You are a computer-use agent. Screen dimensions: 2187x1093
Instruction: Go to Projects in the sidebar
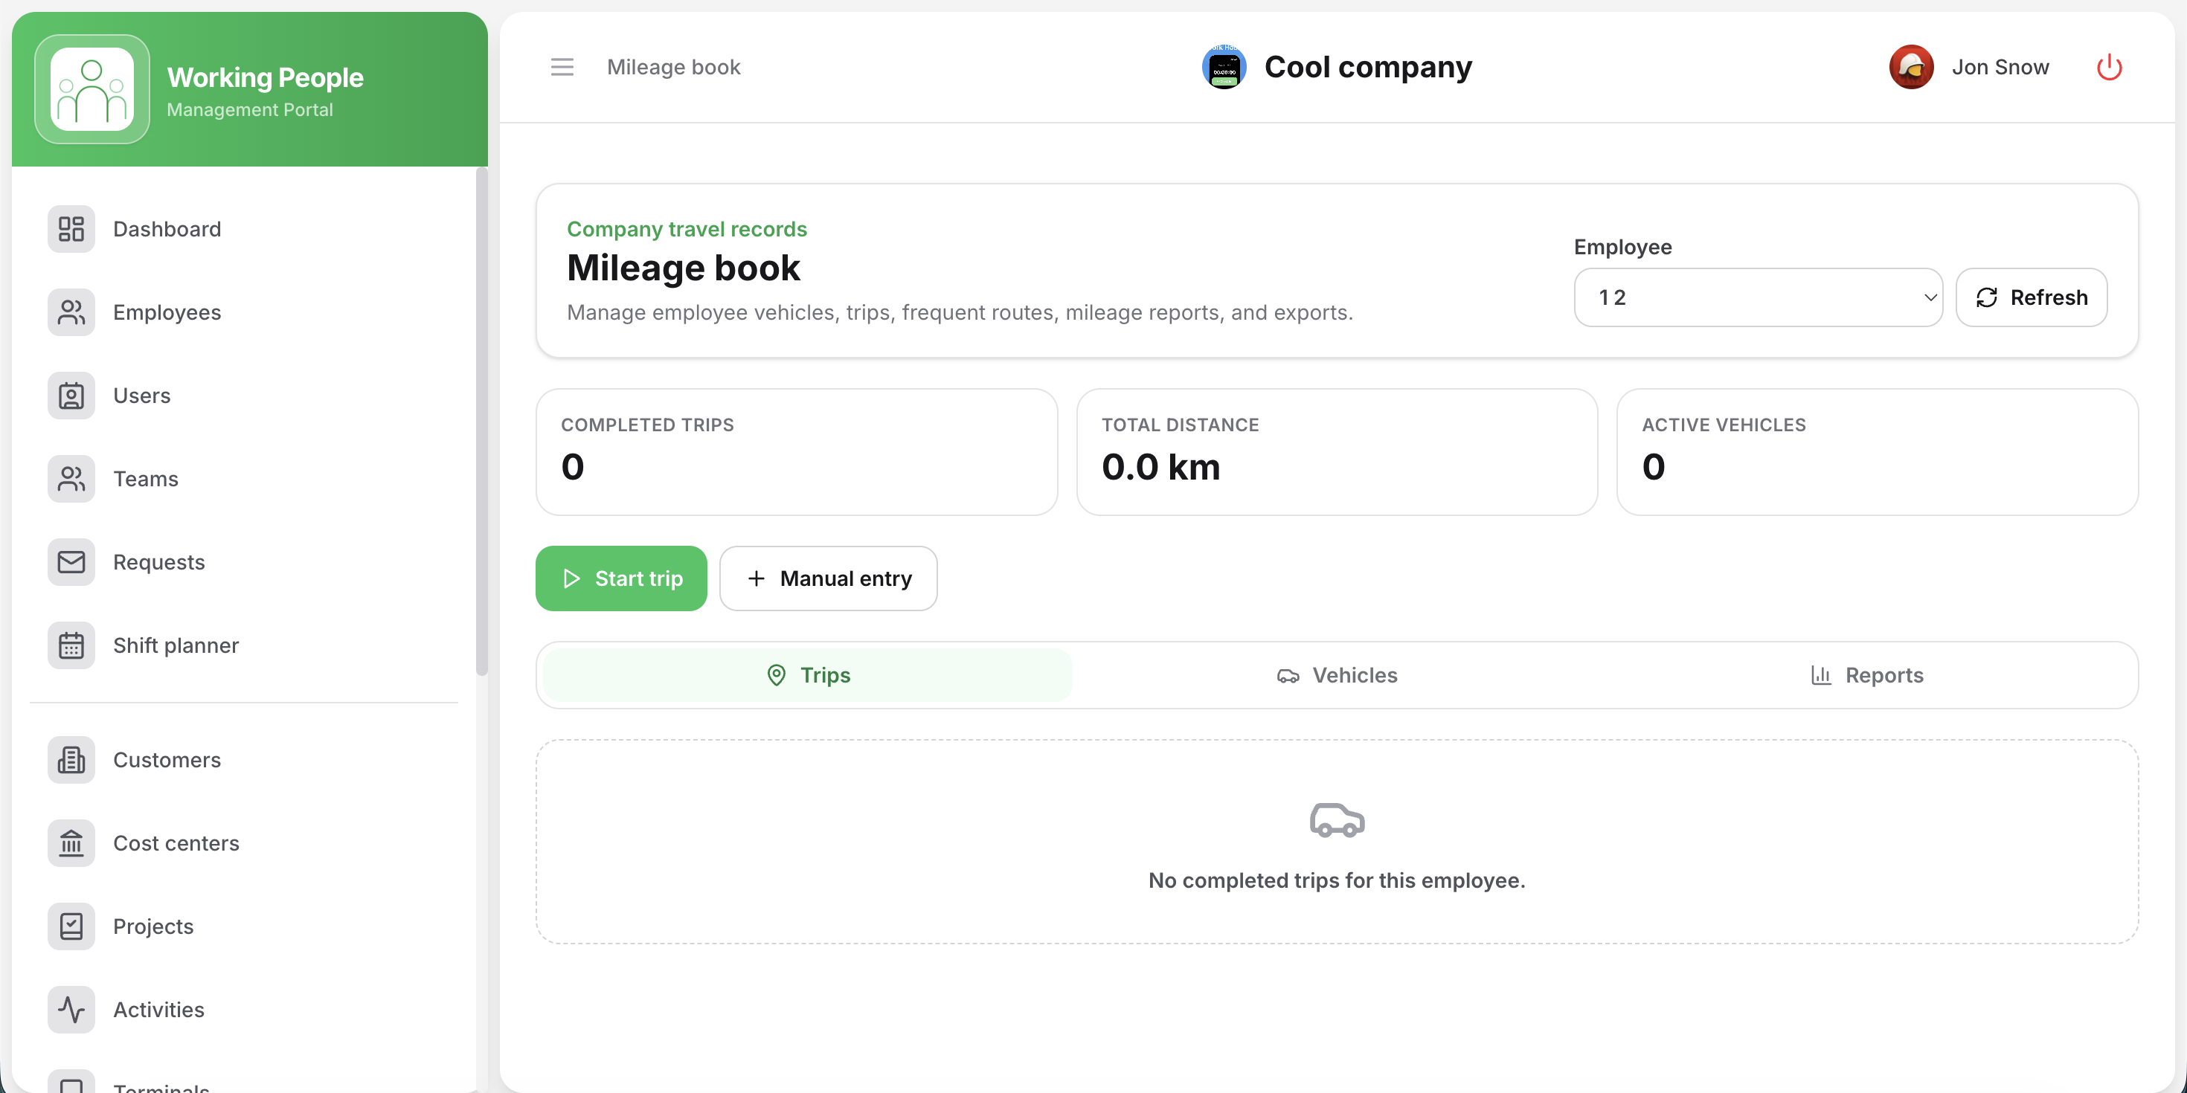(x=152, y=926)
